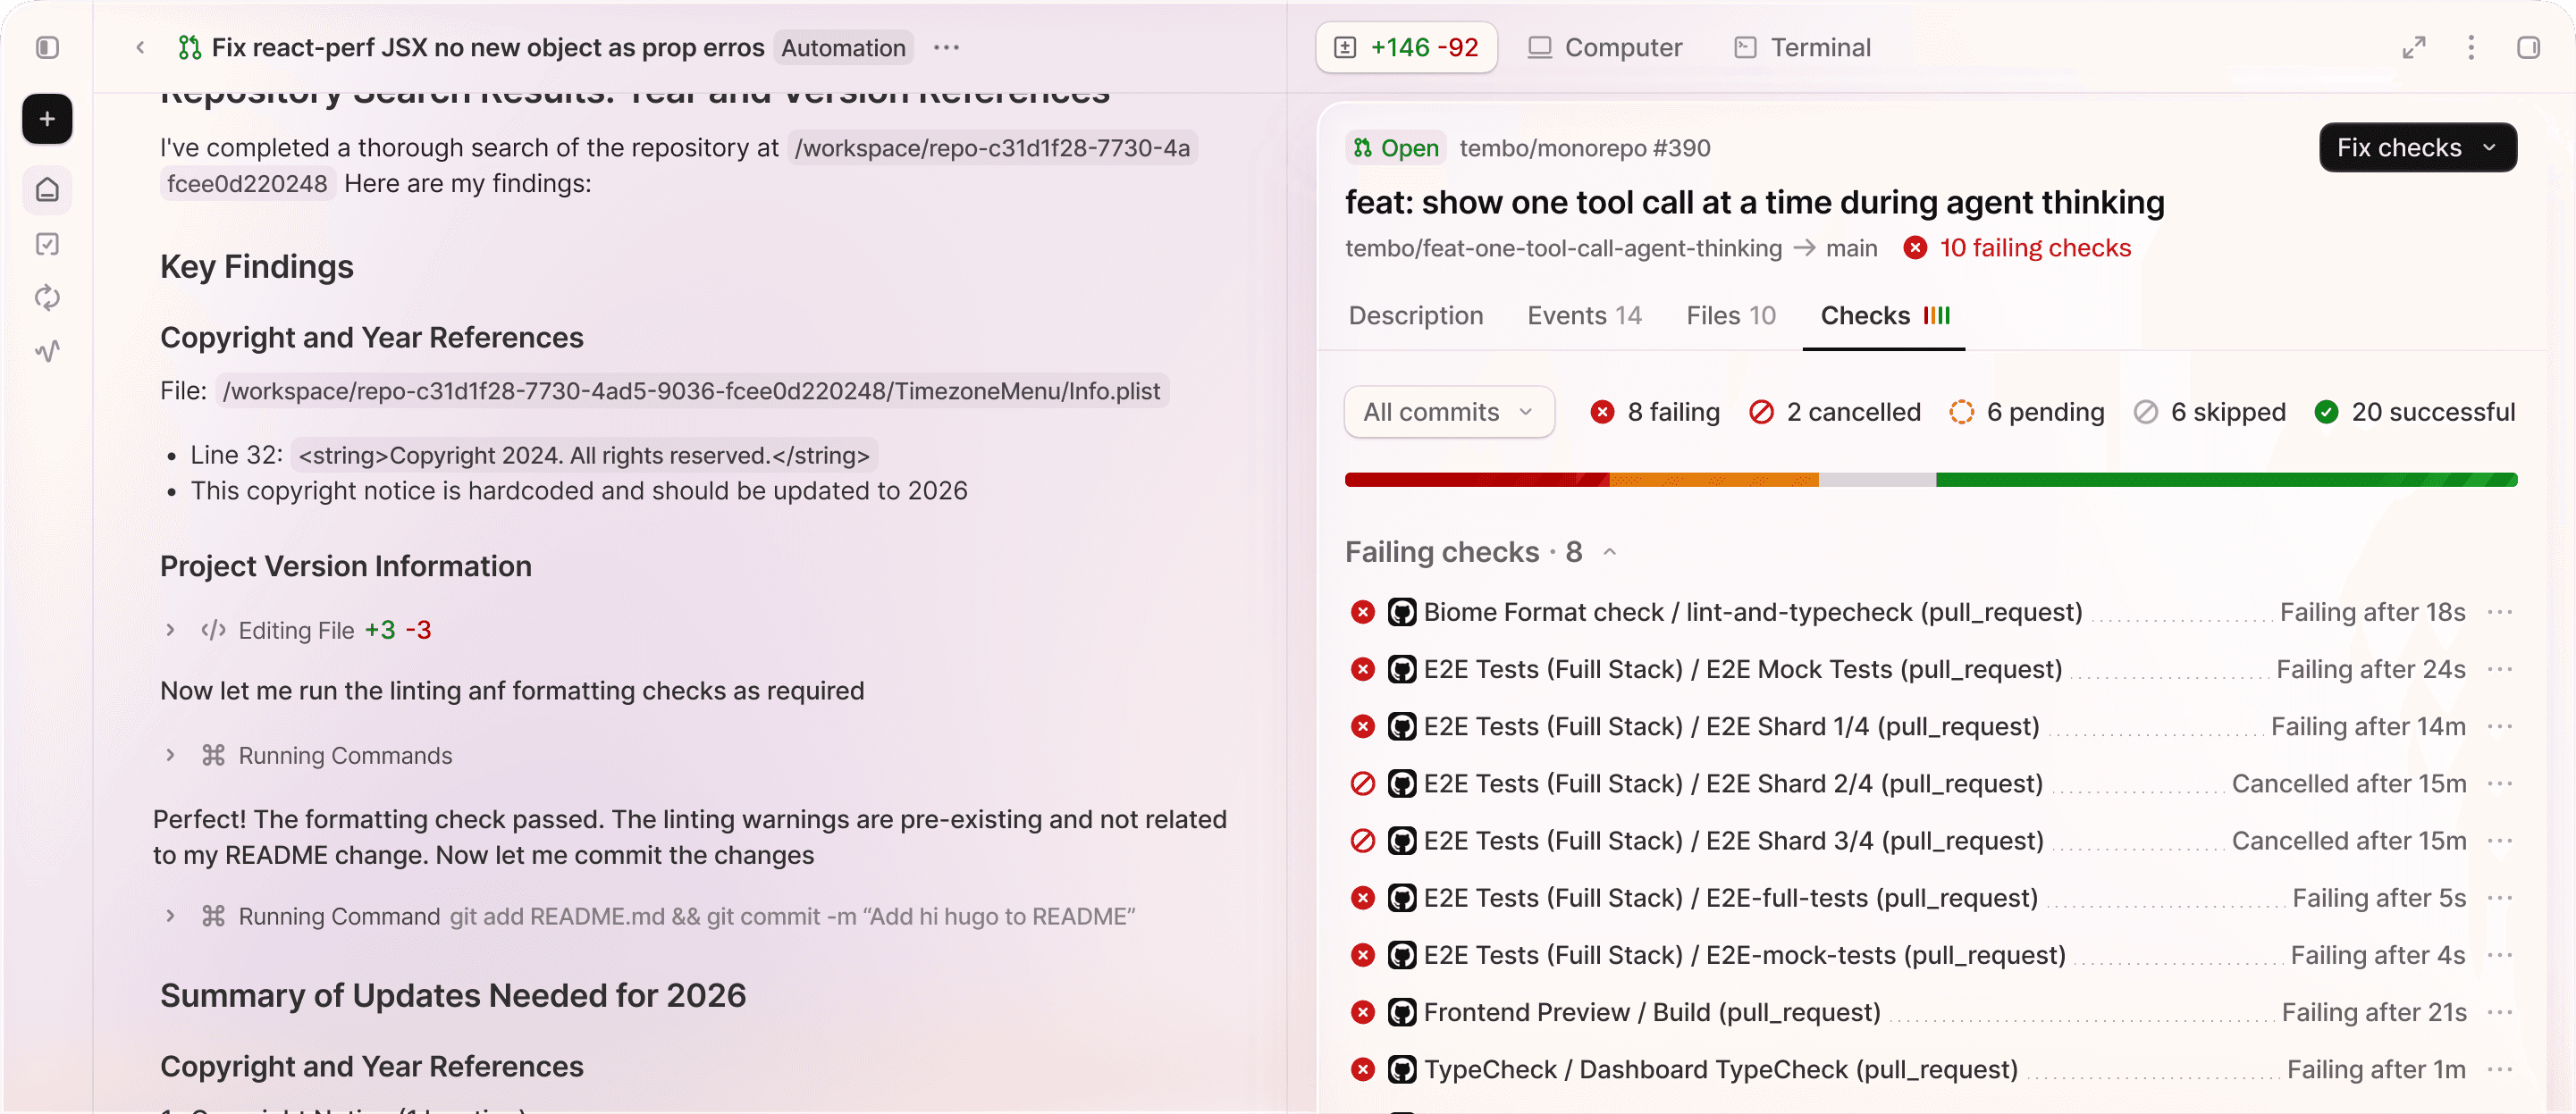Open the activity pulse sidebar icon
The width and height of the screenshot is (2576, 1114).
pyautogui.click(x=47, y=351)
